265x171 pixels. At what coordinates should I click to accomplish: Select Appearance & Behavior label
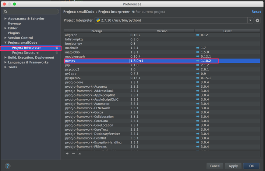[26, 19]
